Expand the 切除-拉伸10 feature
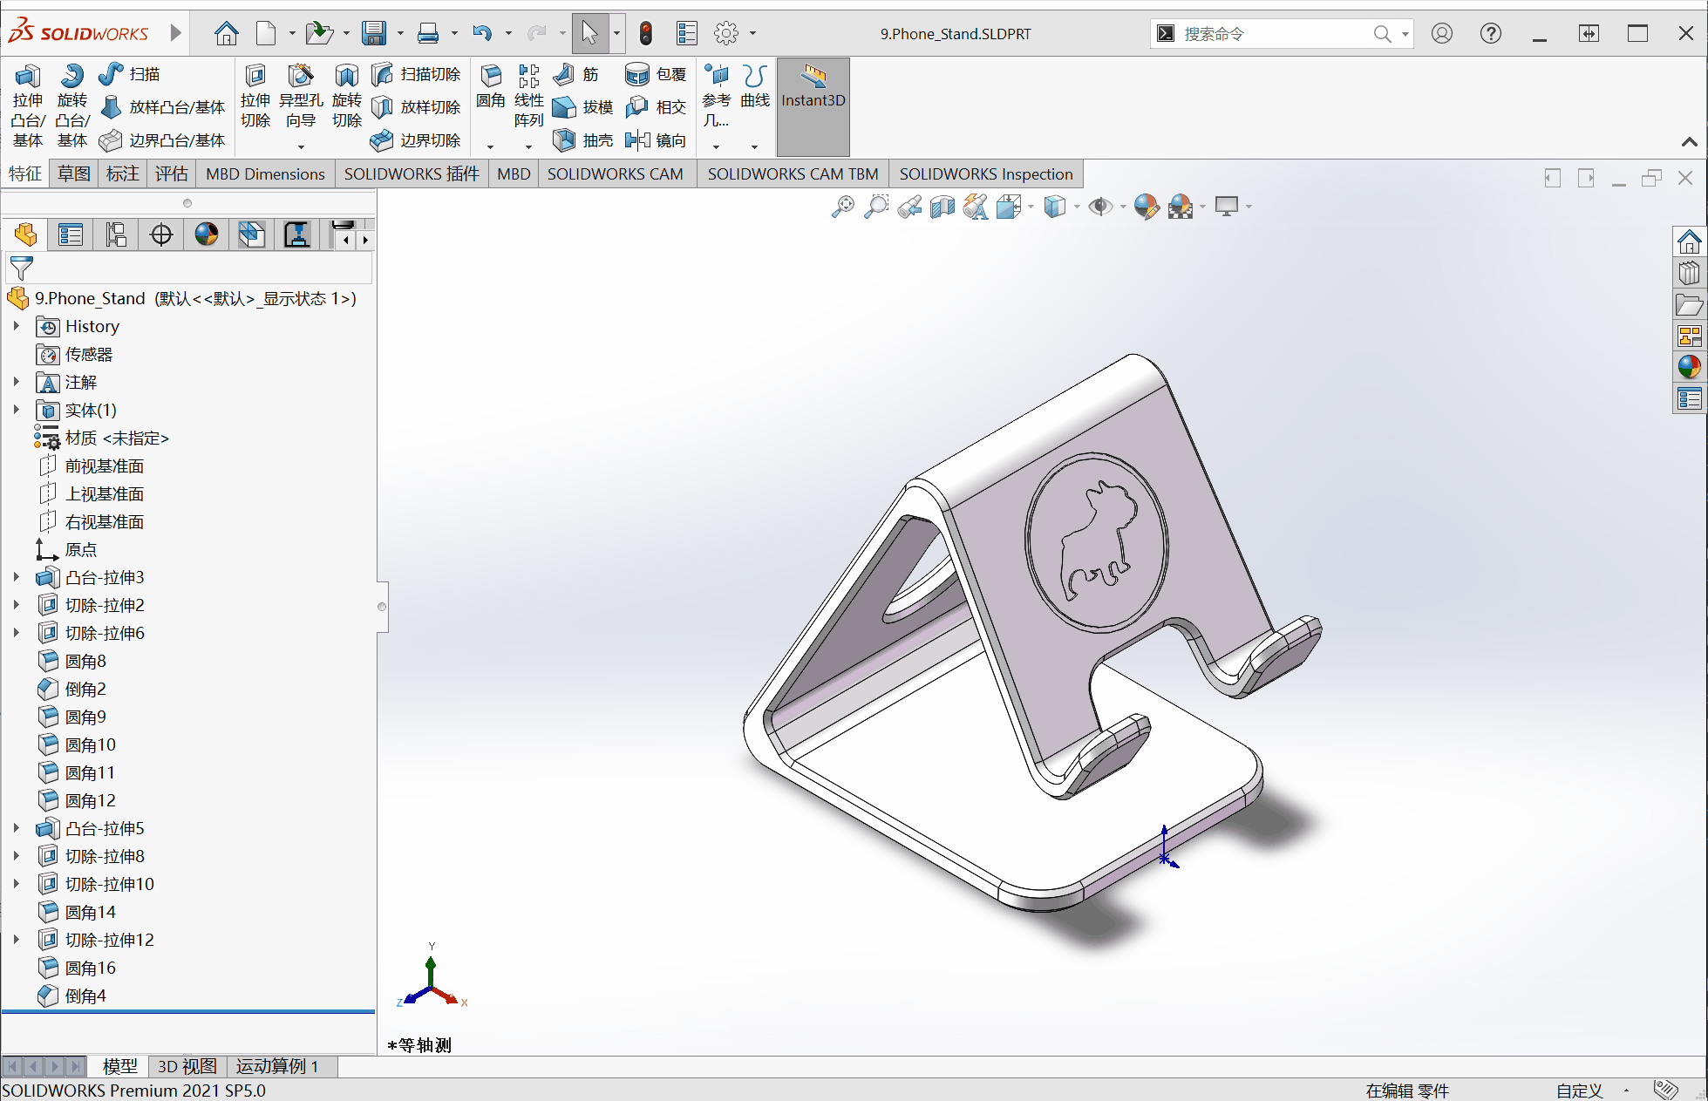 click(16, 884)
